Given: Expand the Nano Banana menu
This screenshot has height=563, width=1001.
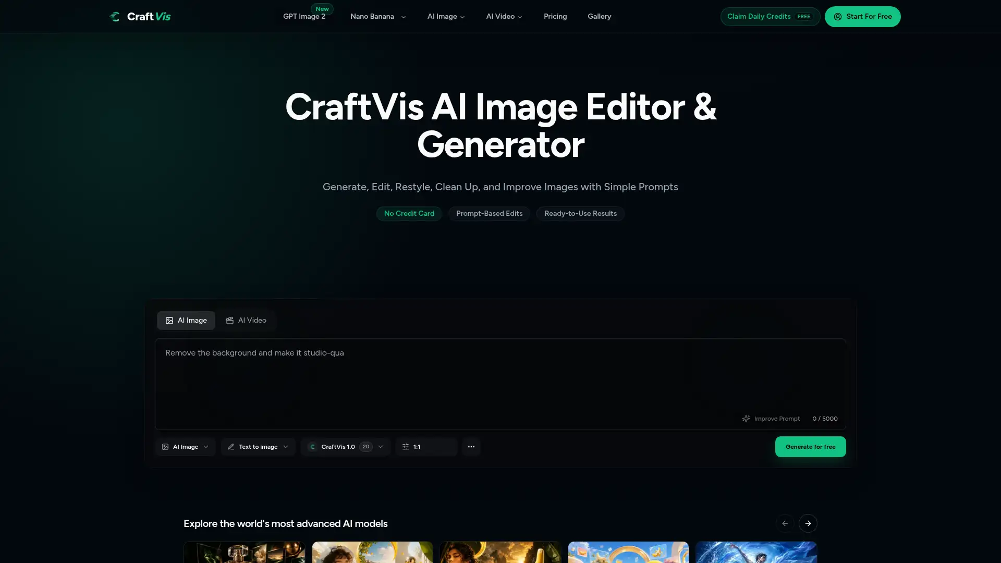Looking at the screenshot, I should pos(377,17).
